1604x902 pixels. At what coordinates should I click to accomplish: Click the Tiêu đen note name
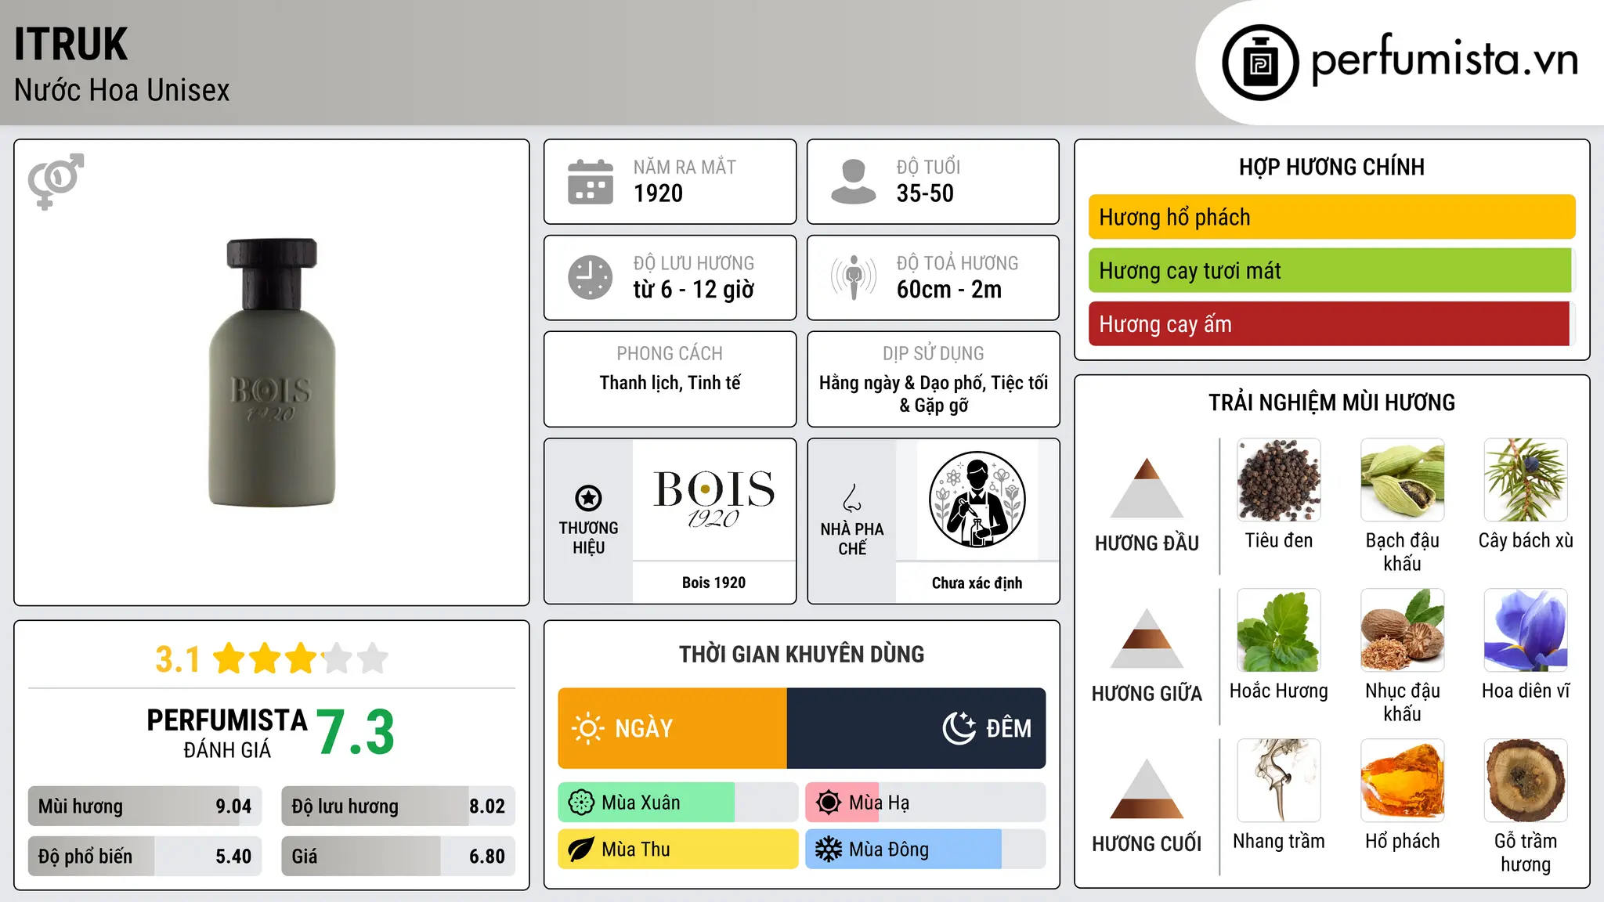point(1279,540)
